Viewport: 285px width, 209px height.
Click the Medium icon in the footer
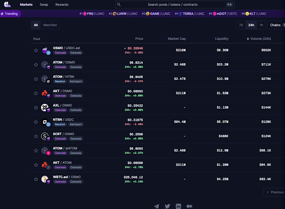190,206
